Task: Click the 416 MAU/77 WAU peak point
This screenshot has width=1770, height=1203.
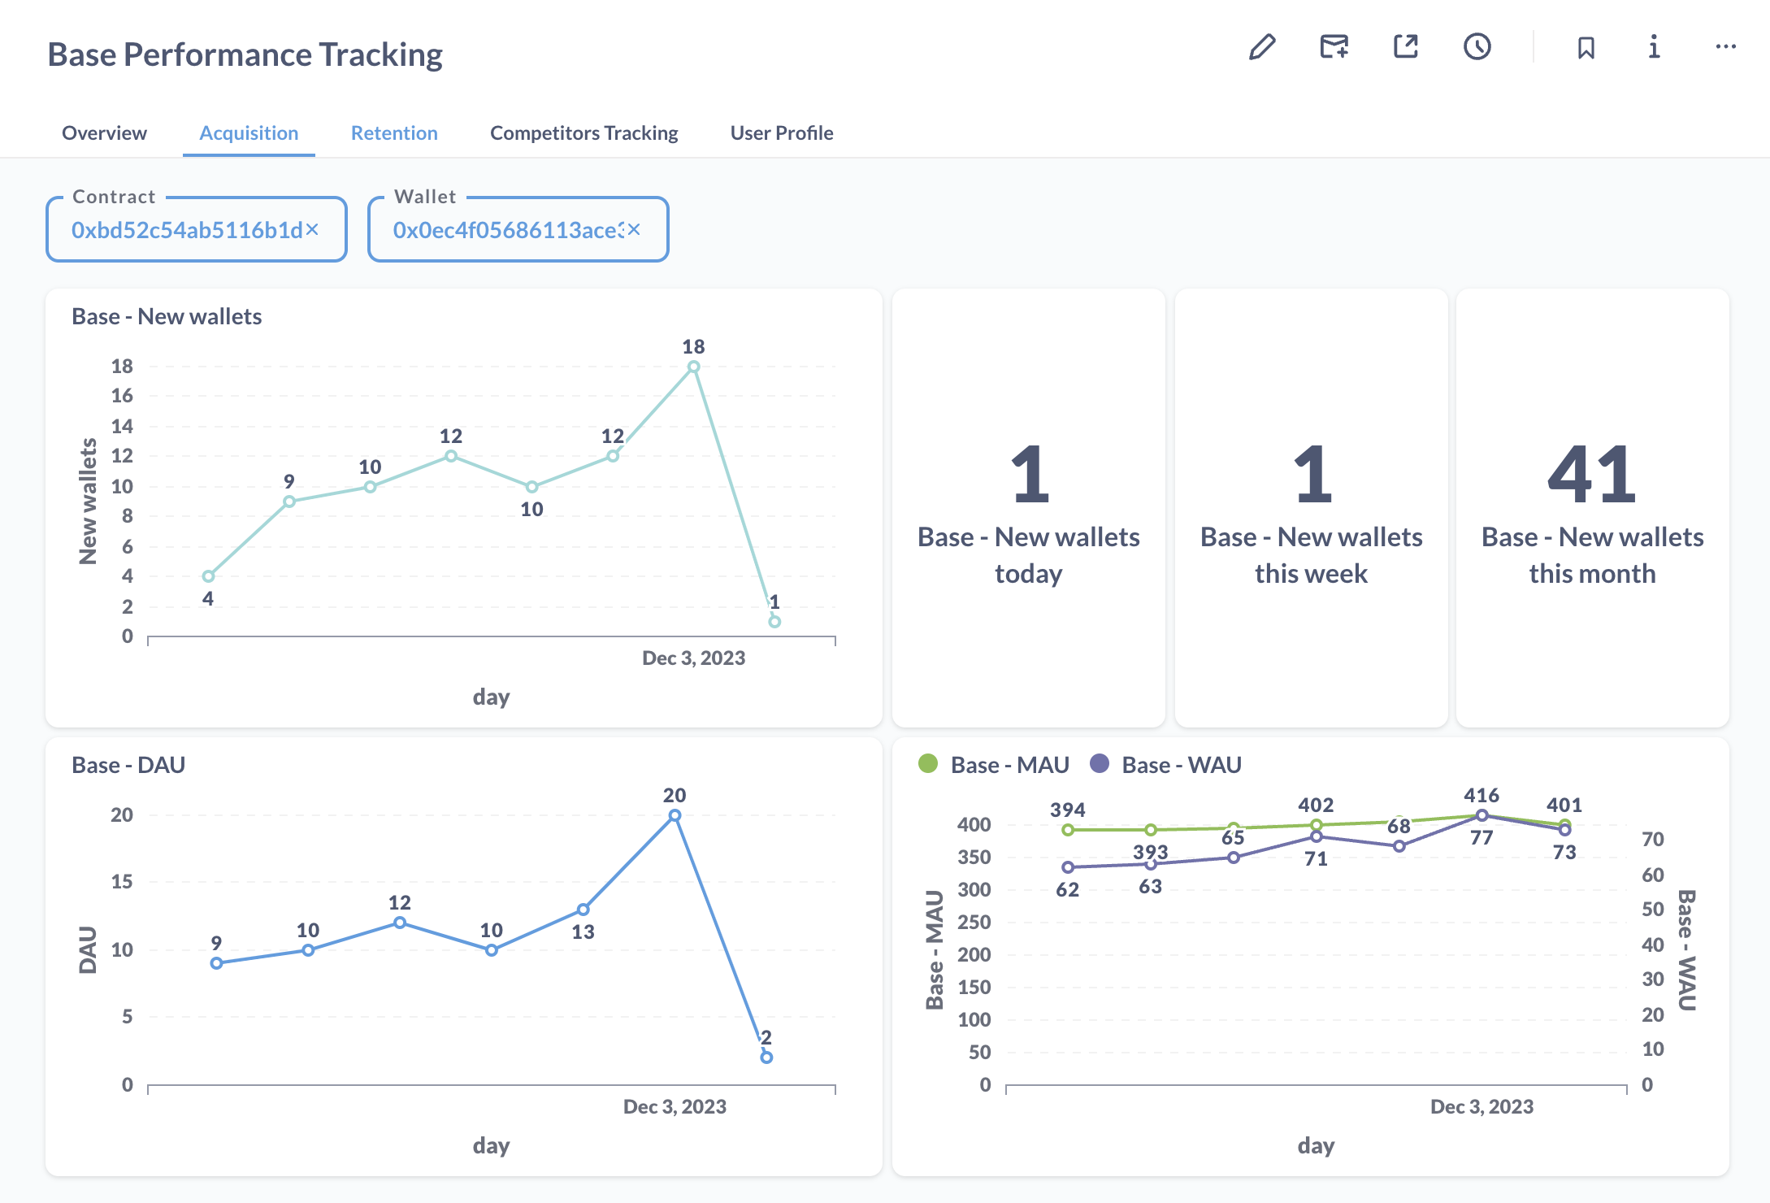Action: point(1482,815)
